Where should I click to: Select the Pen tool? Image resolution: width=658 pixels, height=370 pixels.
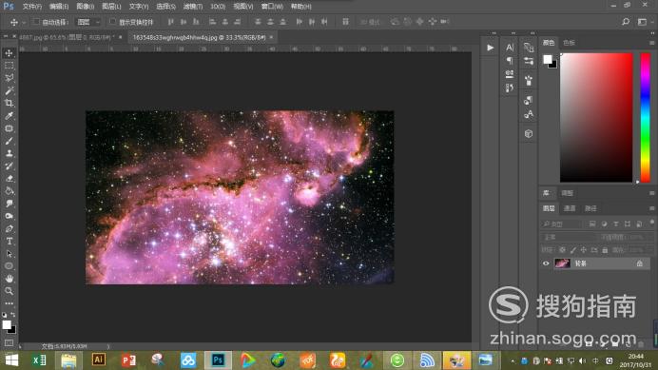[x=9, y=229]
